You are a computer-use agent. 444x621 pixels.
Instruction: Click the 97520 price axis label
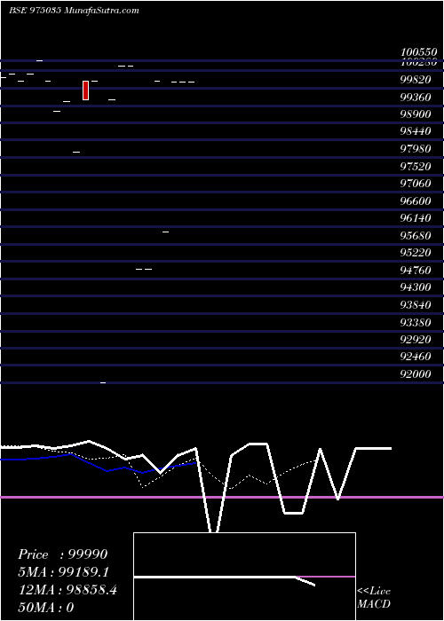[416, 167]
